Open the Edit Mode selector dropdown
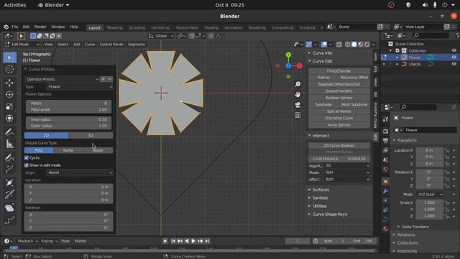Screen dimensions: 460x259 click(22, 45)
